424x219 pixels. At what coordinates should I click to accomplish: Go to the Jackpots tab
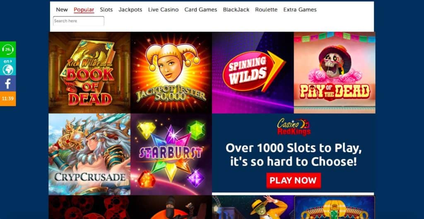(130, 10)
